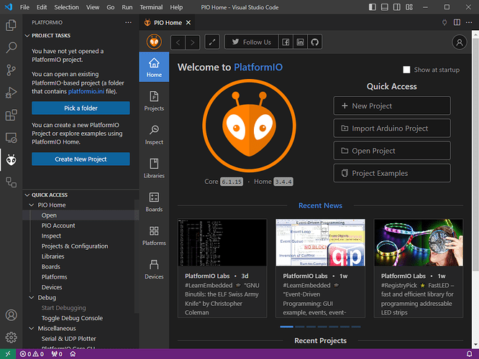Screen dimensions: 479x359
Task: Open the Run menu
Action: [127, 7]
